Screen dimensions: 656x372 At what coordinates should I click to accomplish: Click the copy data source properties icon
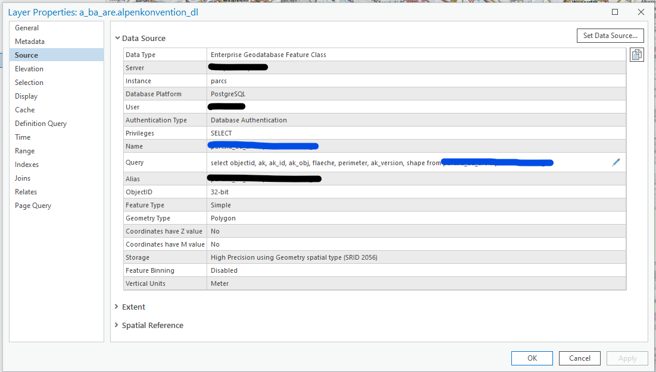(637, 54)
